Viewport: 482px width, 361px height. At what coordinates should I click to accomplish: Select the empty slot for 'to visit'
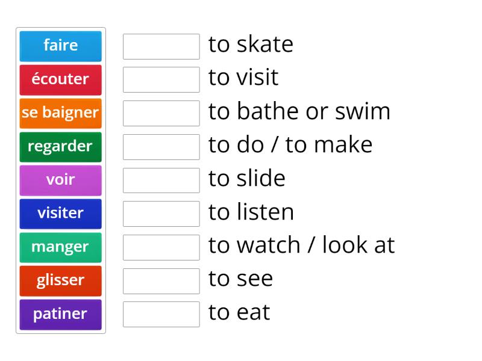click(x=161, y=79)
